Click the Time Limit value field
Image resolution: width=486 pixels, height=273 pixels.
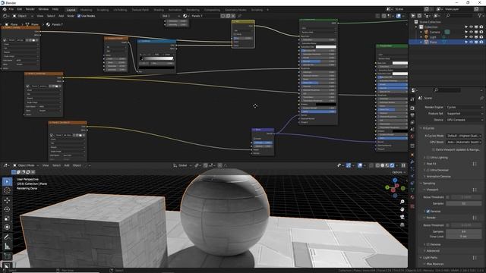click(x=464, y=236)
